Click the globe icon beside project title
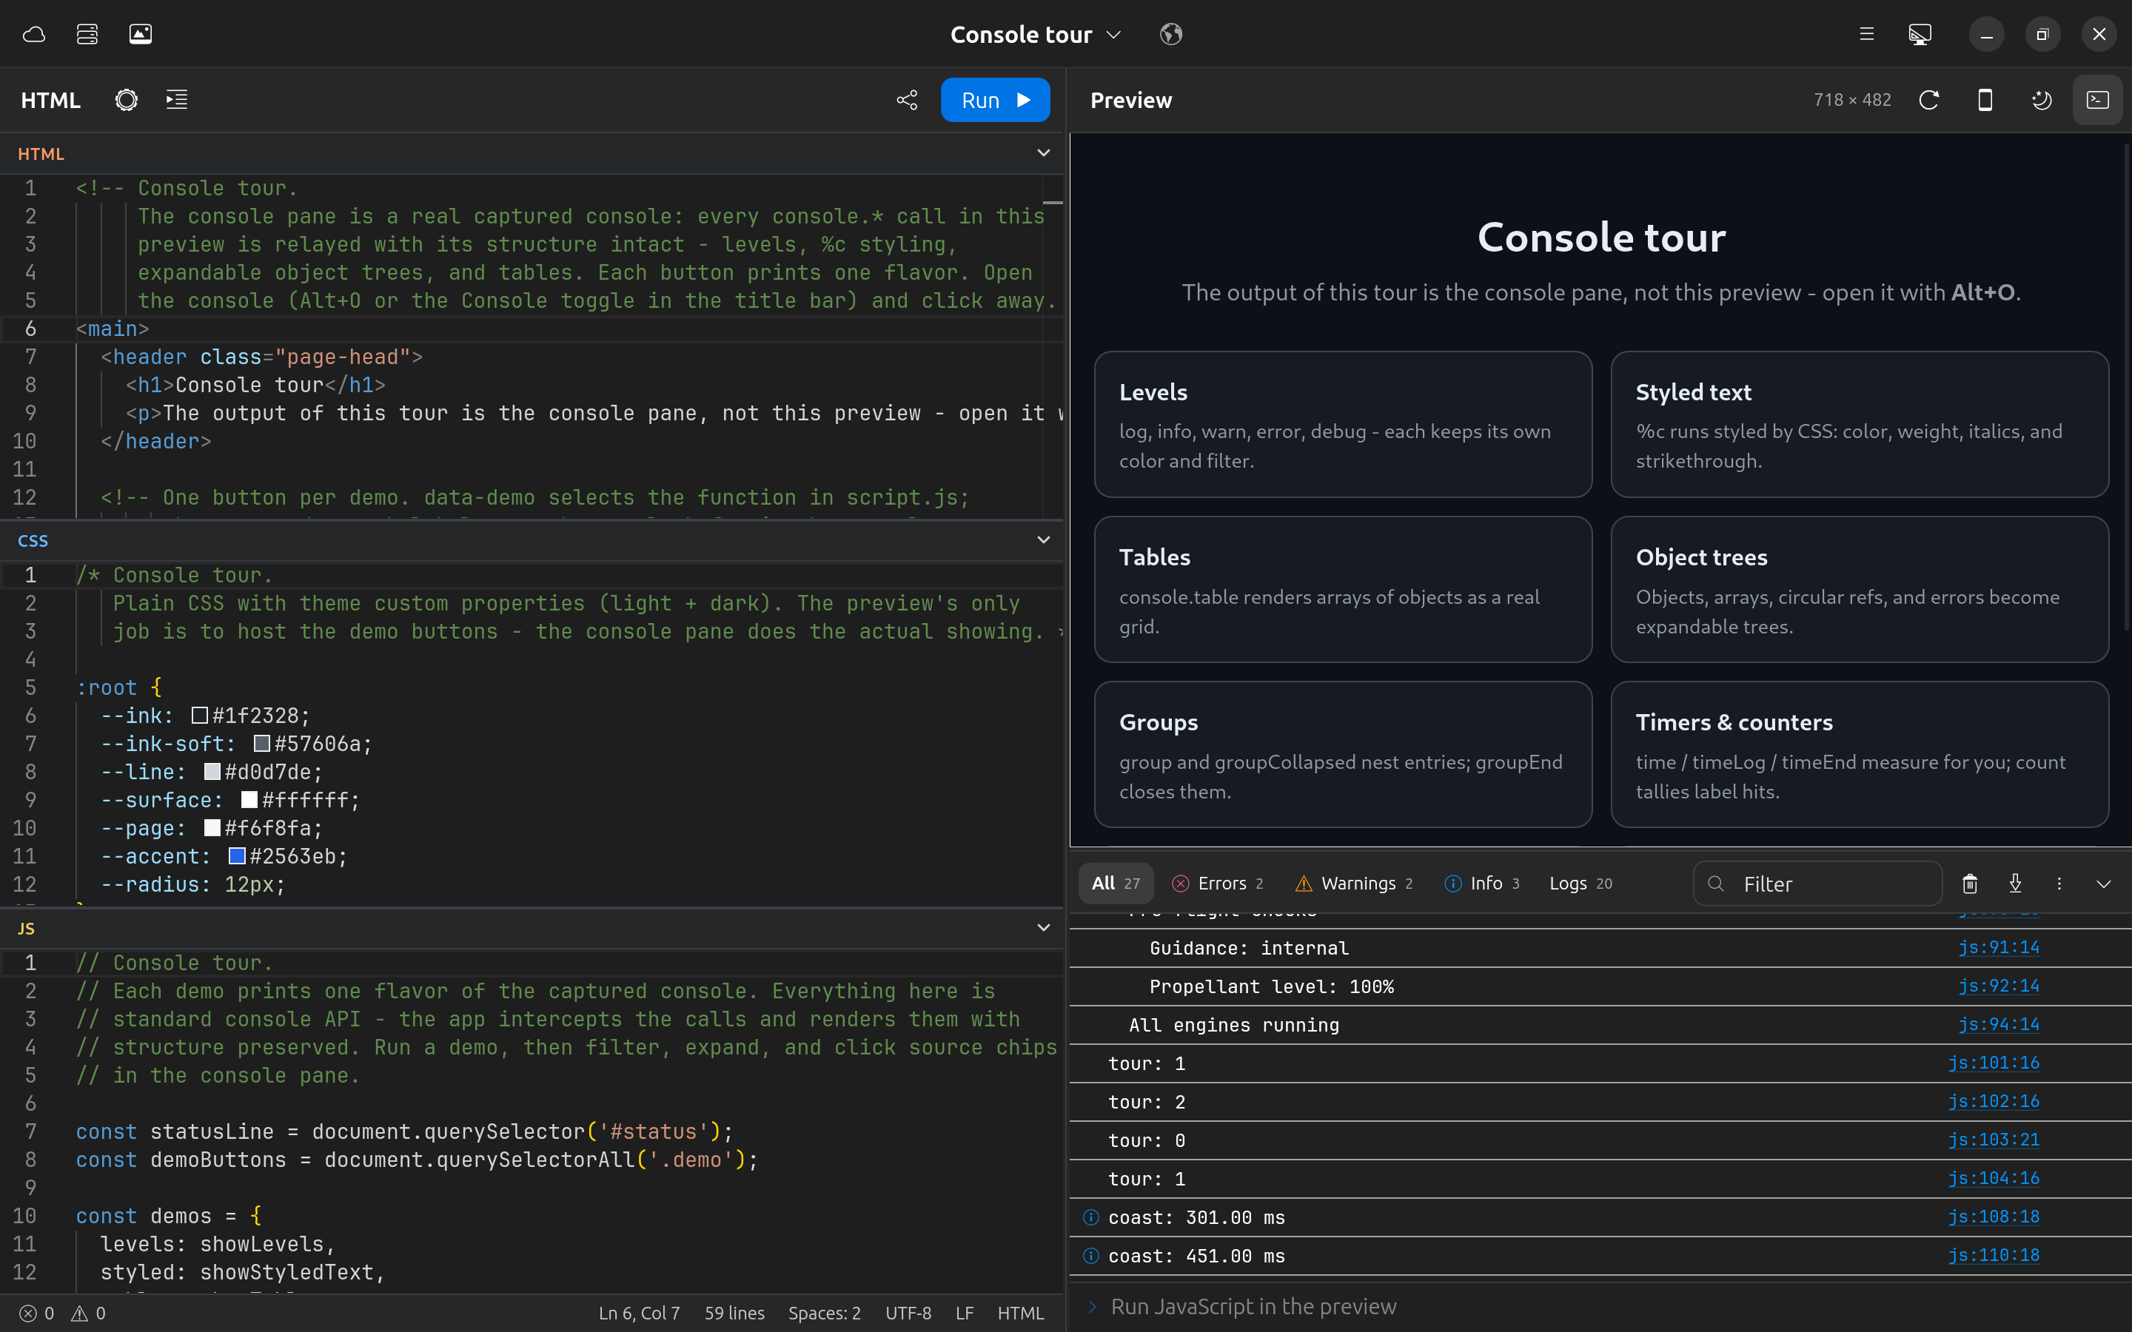This screenshot has height=1332, width=2132. [x=1171, y=34]
